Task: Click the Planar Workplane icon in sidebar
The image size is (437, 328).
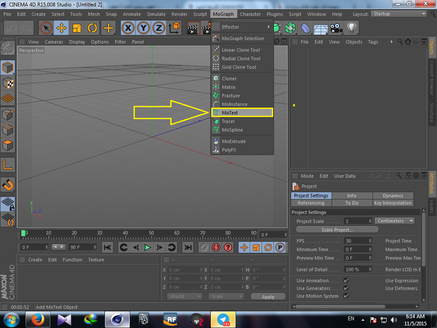Action: pyautogui.click(x=8, y=220)
